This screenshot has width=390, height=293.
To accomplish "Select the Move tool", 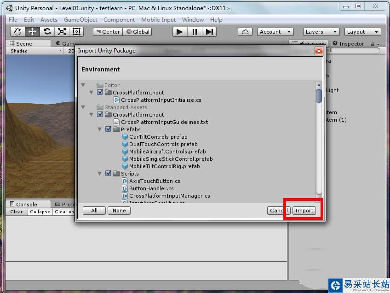I will [32, 32].
